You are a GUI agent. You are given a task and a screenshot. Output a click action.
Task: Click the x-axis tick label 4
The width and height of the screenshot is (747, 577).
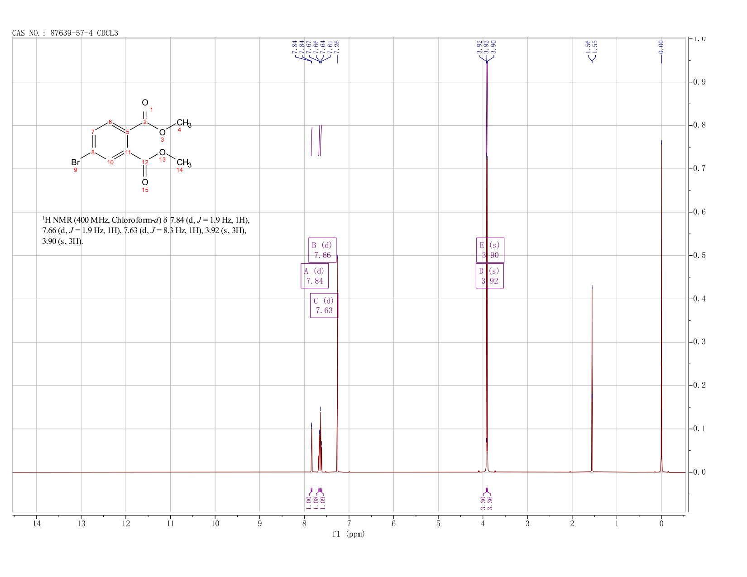(483, 524)
